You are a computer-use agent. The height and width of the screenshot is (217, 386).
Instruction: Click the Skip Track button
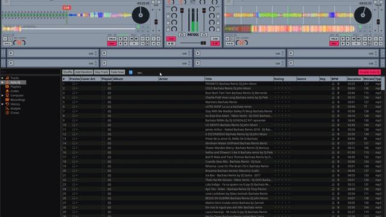pyautogui.click(x=101, y=72)
